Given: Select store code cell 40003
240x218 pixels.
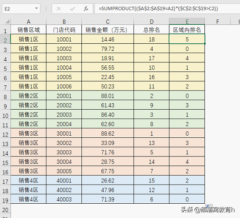Looking at the screenshot, I should click(x=64, y=199).
